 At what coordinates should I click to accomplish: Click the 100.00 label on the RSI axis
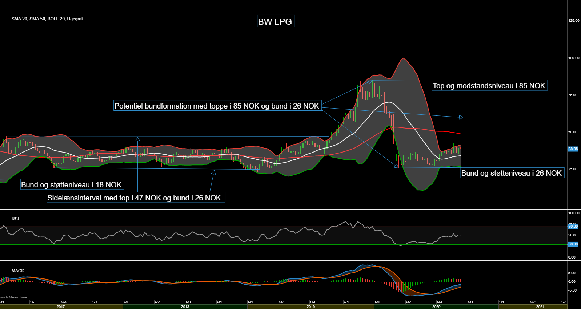pos(574,213)
